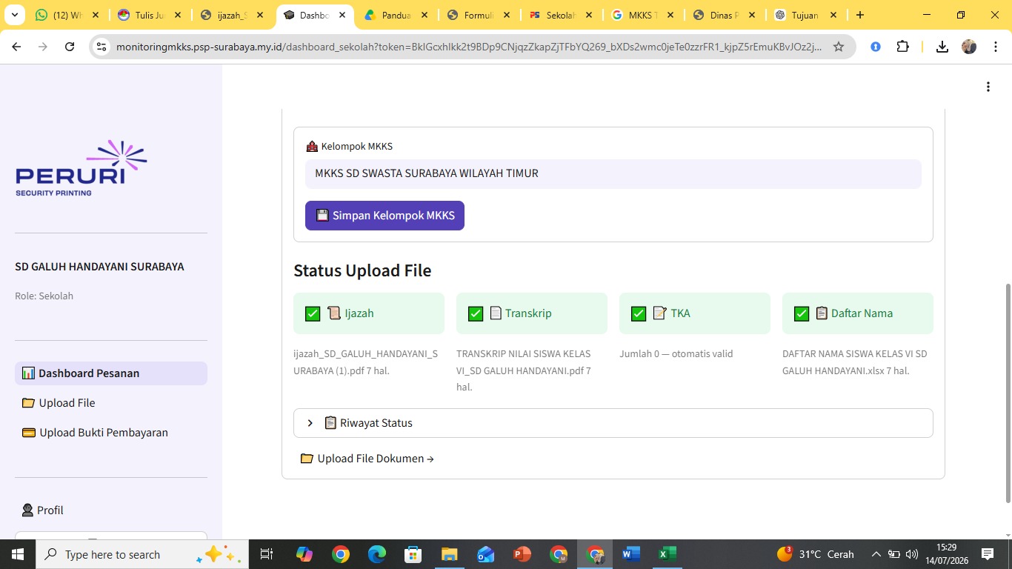1012x569 pixels.
Task: Bookmark this page with the star icon
Action: click(839, 47)
